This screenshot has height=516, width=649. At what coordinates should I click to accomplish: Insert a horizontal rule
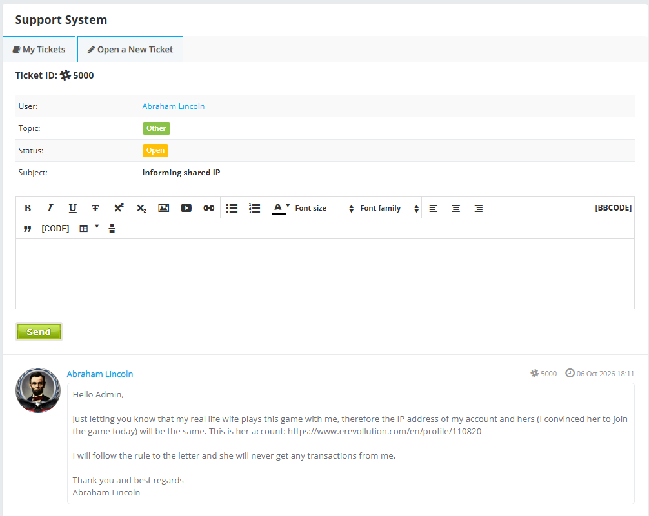coord(112,229)
